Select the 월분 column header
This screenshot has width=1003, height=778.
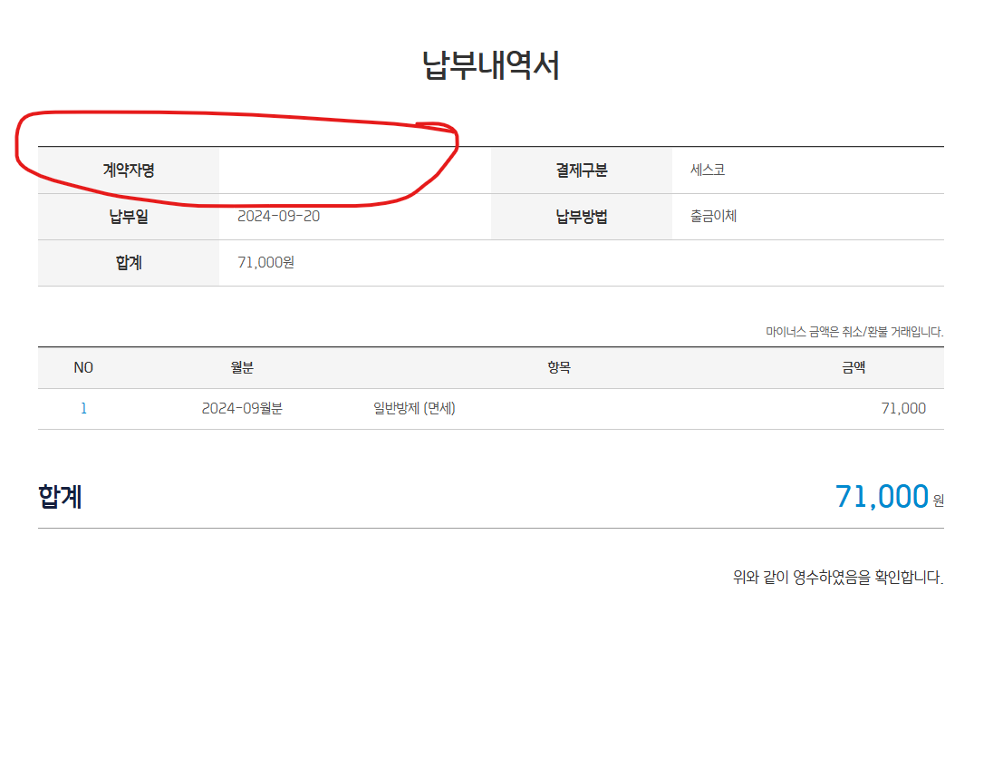[x=242, y=367]
